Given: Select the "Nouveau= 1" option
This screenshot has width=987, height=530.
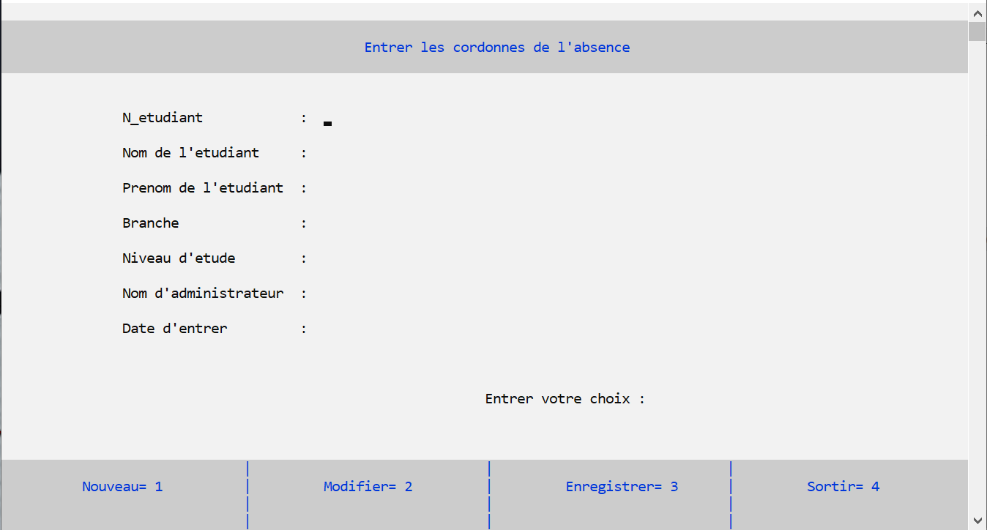Looking at the screenshot, I should click(122, 487).
